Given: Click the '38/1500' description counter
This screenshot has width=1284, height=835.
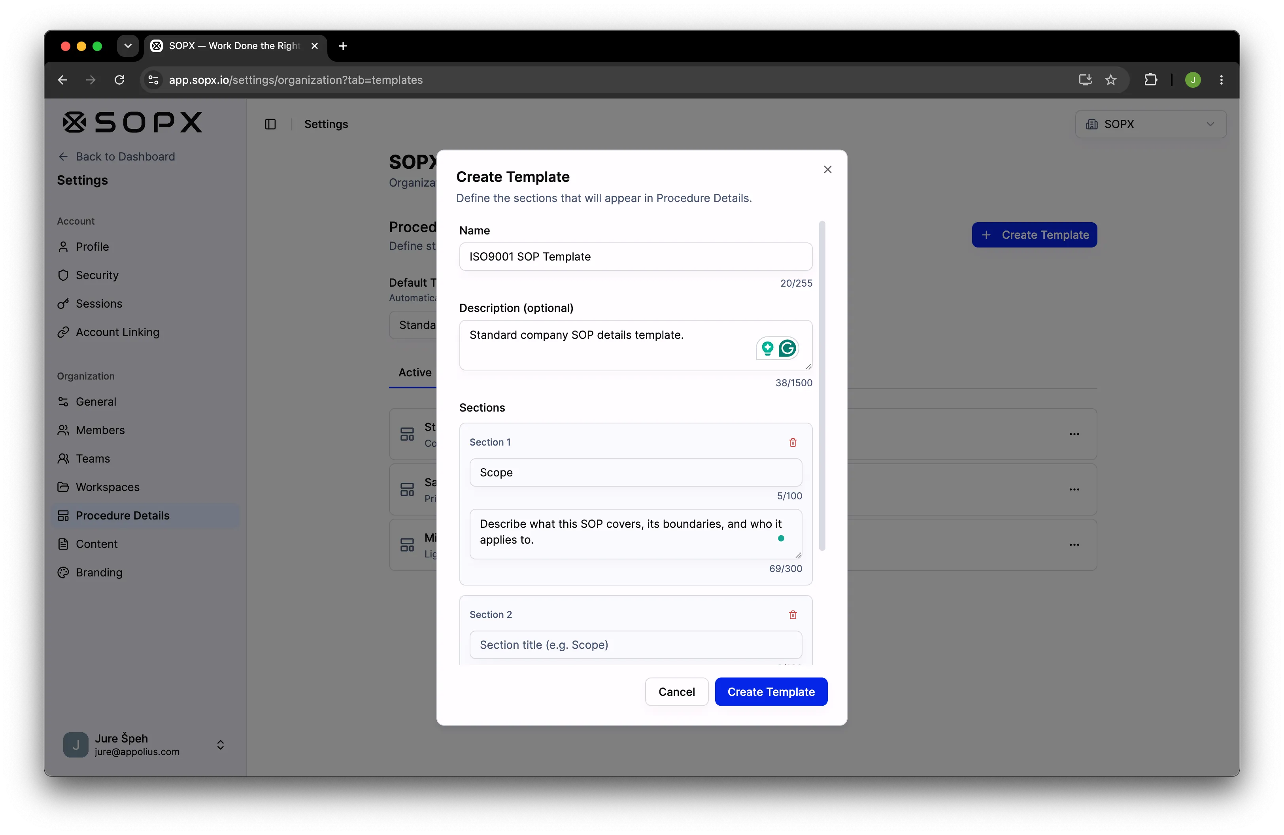Looking at the screenshot, I should point(793,383).
